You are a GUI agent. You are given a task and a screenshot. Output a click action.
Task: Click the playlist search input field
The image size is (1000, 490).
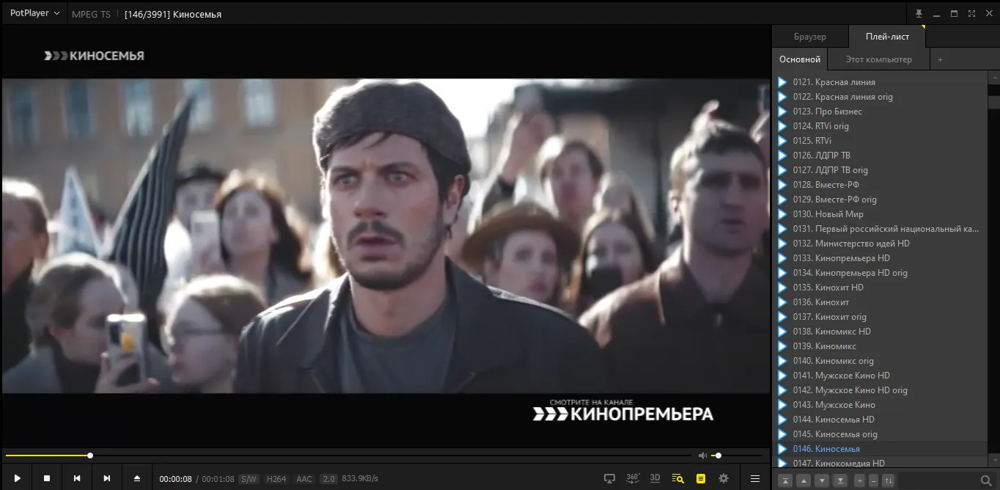click(938, 480)
